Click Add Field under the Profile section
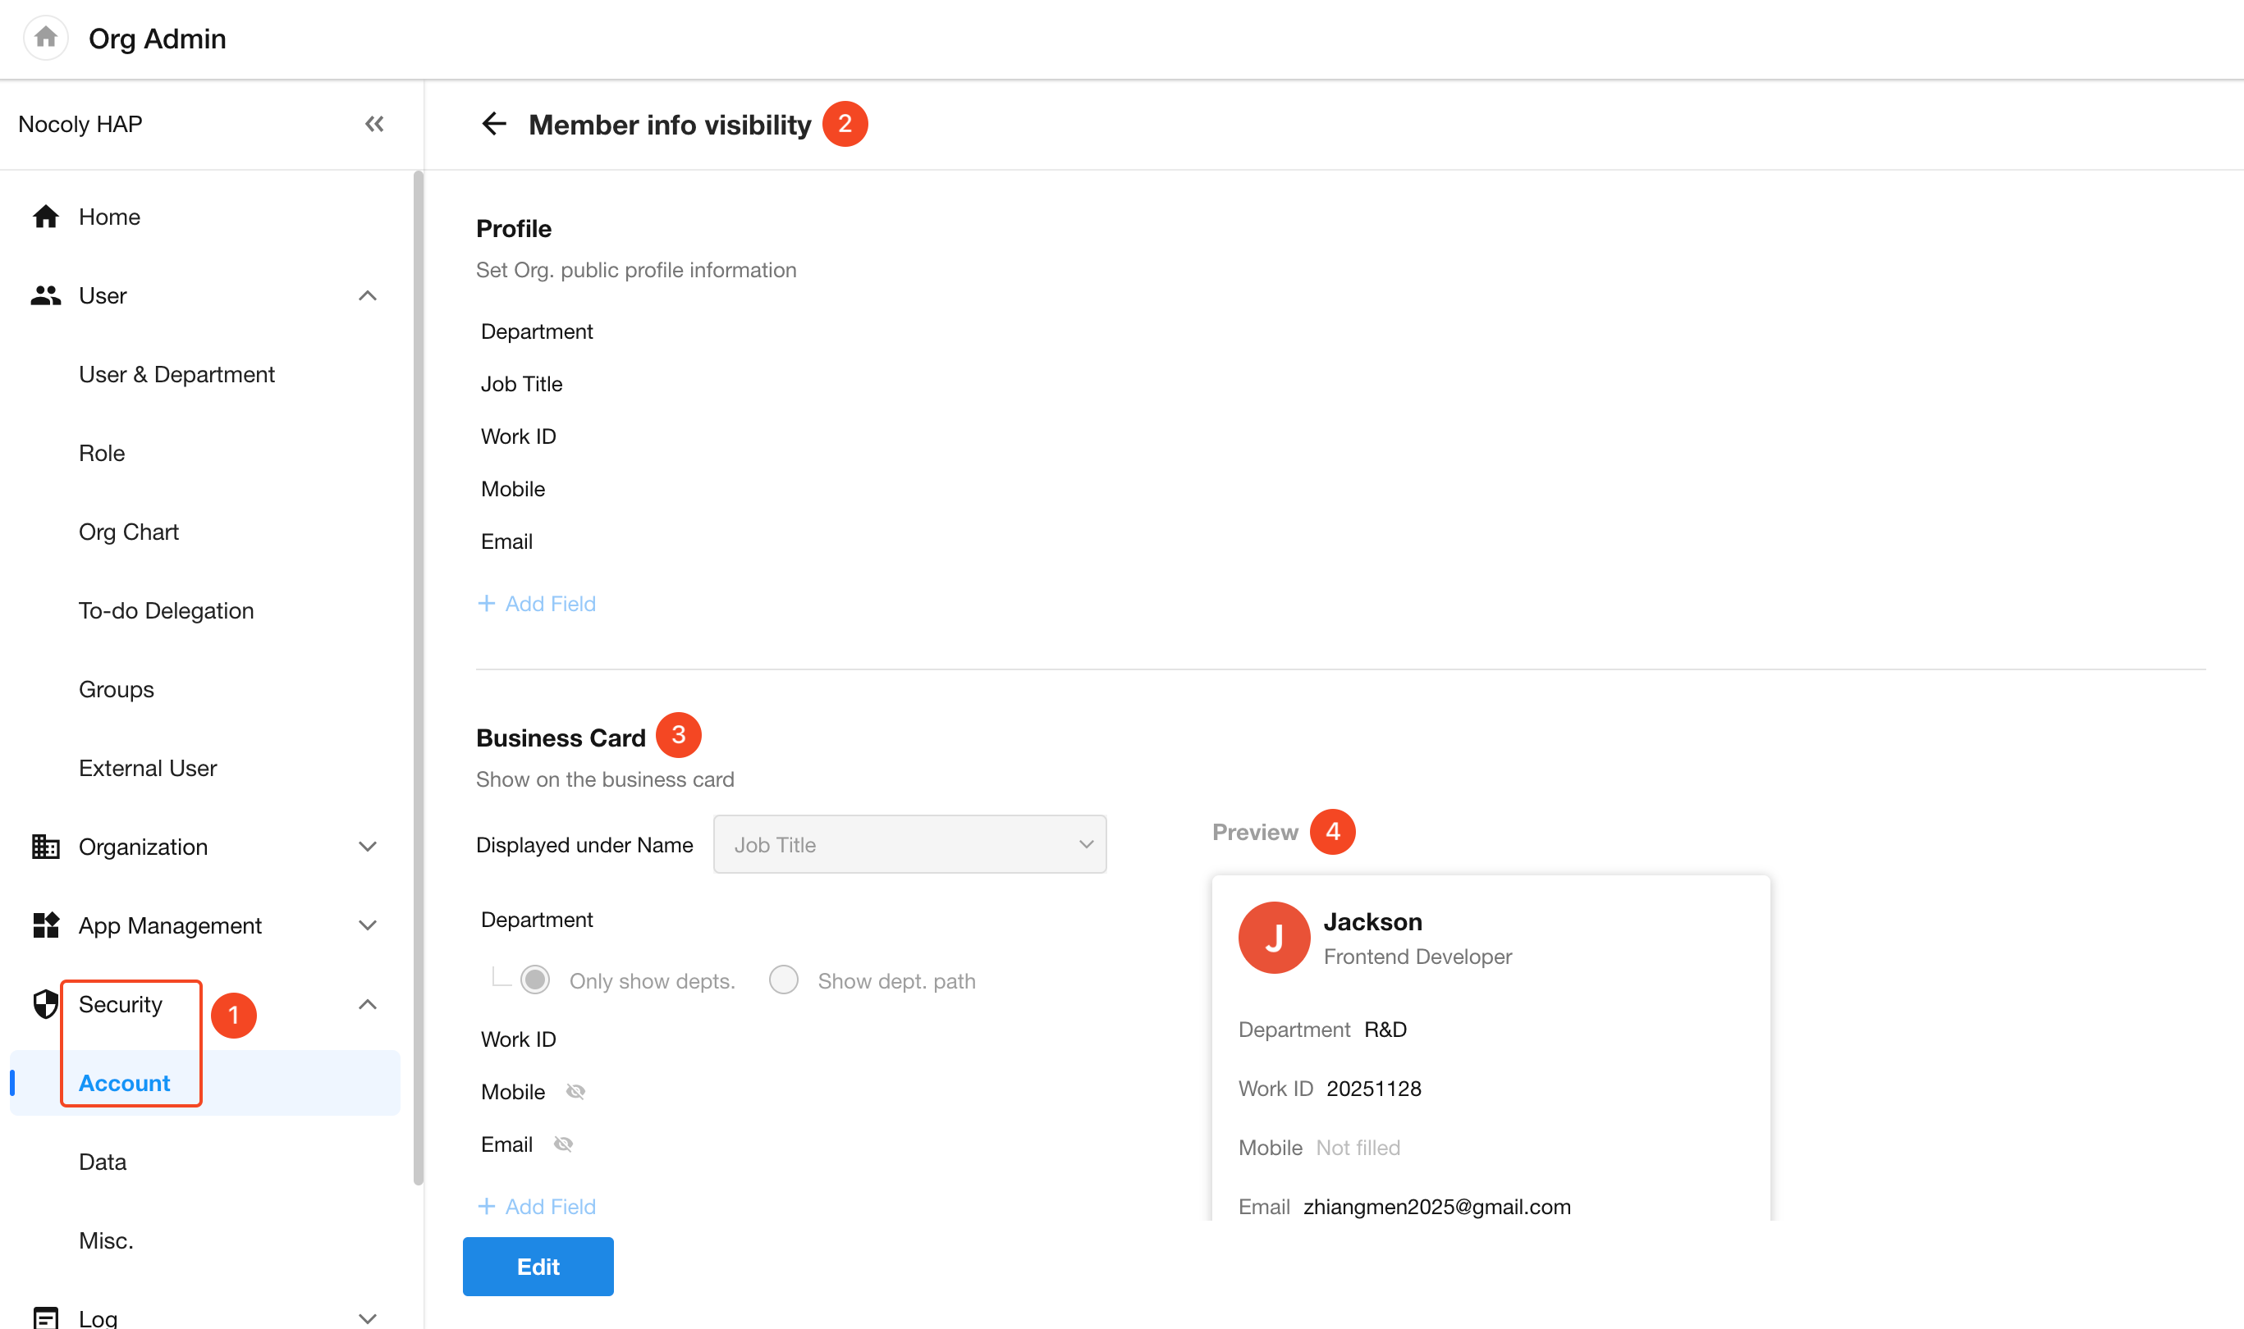Viewport: 2244px width, 1329px height. 537,604
